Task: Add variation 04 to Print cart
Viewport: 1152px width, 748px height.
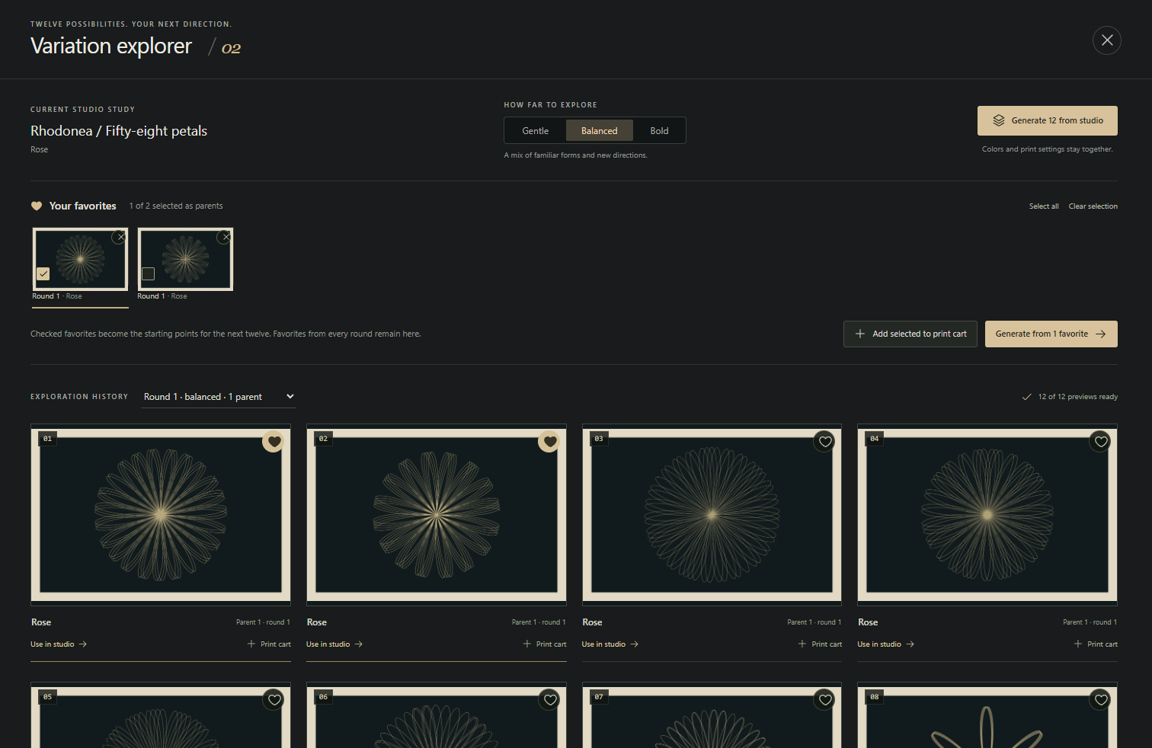Action: (1096, 644)
